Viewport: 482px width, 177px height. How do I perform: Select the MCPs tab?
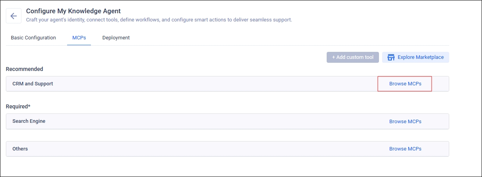79,38
